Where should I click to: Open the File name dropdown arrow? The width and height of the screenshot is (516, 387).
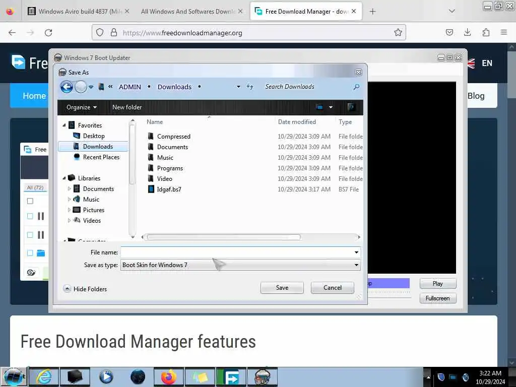tap(356, 252)
